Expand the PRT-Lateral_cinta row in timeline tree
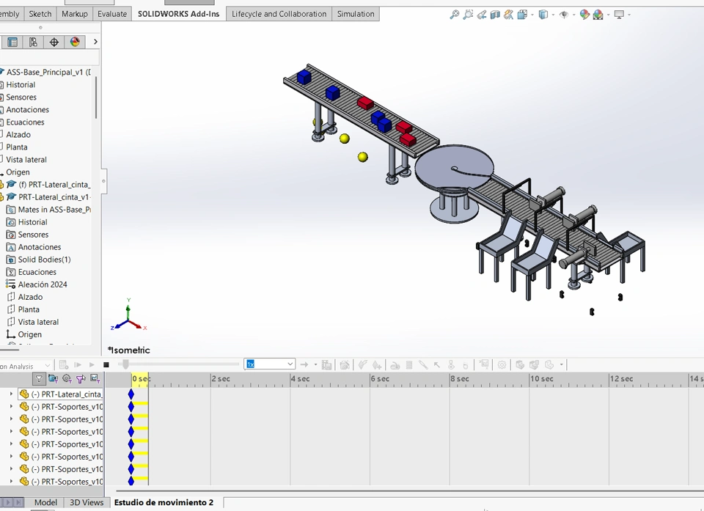This screenshot has height=511, width=704. [11, 394]
